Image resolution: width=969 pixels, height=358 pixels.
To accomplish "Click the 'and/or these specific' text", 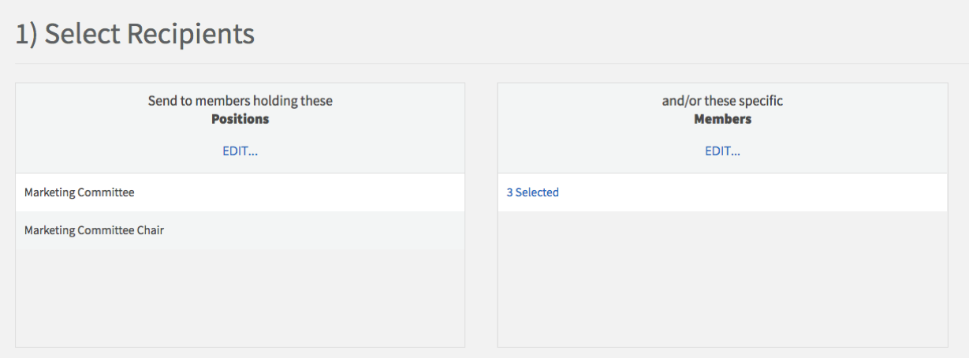I will 722,101.
